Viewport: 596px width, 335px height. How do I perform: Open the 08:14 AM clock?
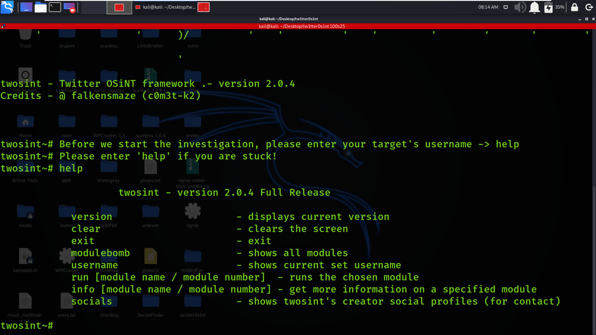coord(488,7)
